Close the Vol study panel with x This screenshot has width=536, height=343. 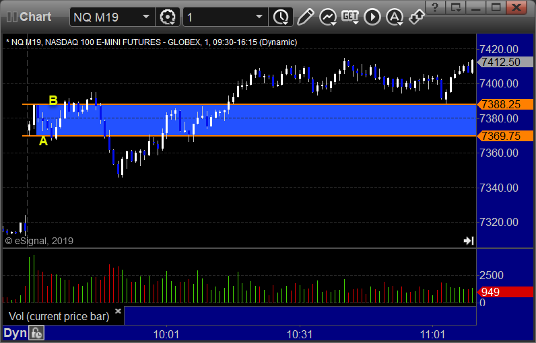[119, 311]
